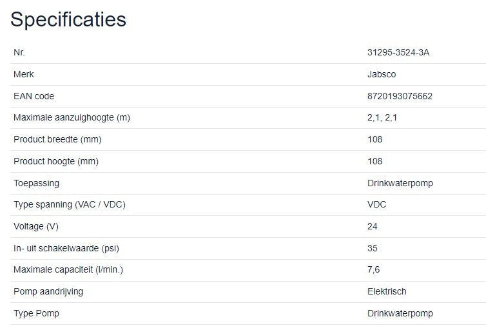Click the VDC value
Viewport: 486px width, 328px height.
coord(376,205)
